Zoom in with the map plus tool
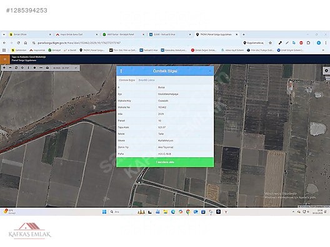The height and width of the screenshot is (247, 330). click(x=4, y=67)
